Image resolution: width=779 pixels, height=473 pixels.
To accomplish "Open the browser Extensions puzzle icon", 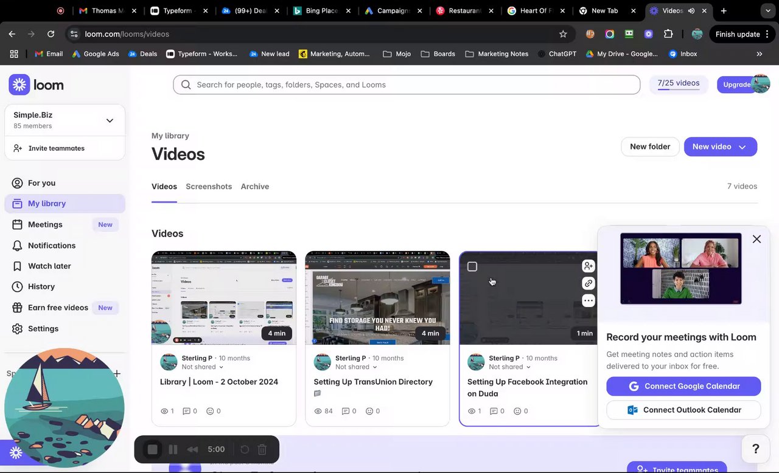I will (x=668, y=34).
